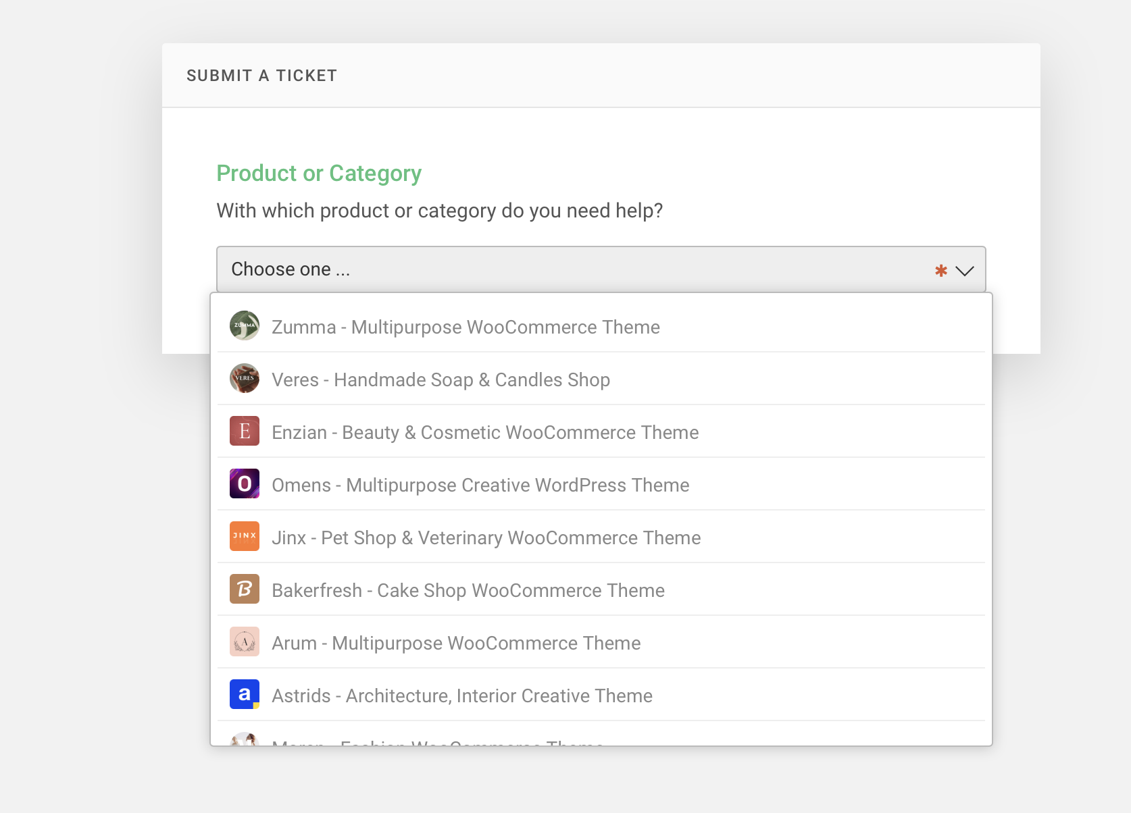
Task: Click the purple Omens 'O' icon
Action: 245,483
